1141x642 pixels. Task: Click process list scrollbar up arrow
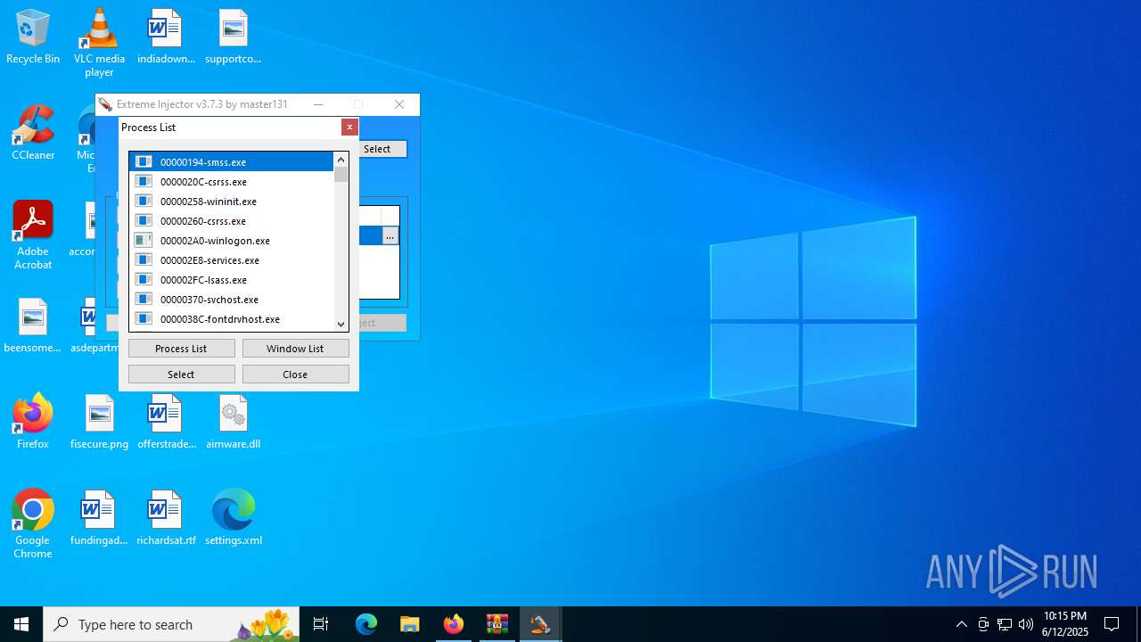tap(341, 160)
